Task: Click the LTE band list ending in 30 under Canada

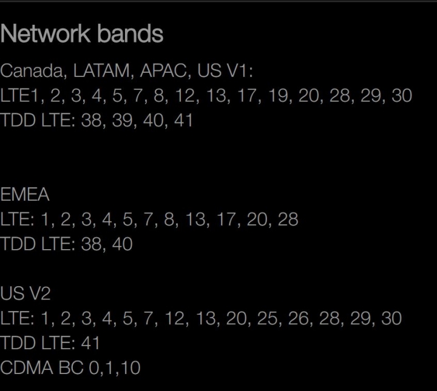Action: [206, 96]
